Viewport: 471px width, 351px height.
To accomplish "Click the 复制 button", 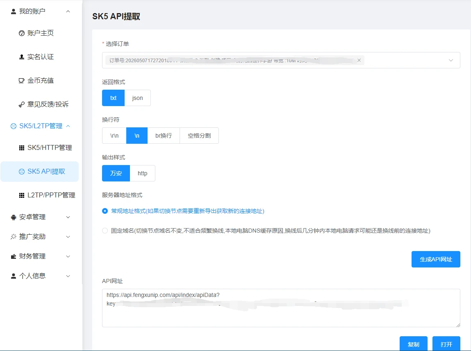I will (x=414, y=344).
